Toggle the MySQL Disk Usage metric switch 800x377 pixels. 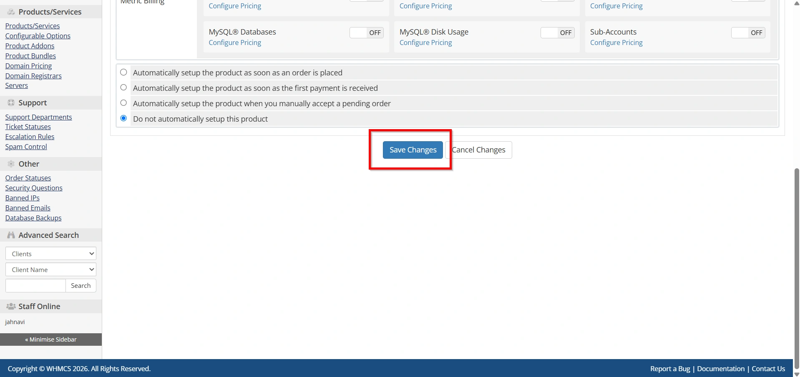[557, 32]
